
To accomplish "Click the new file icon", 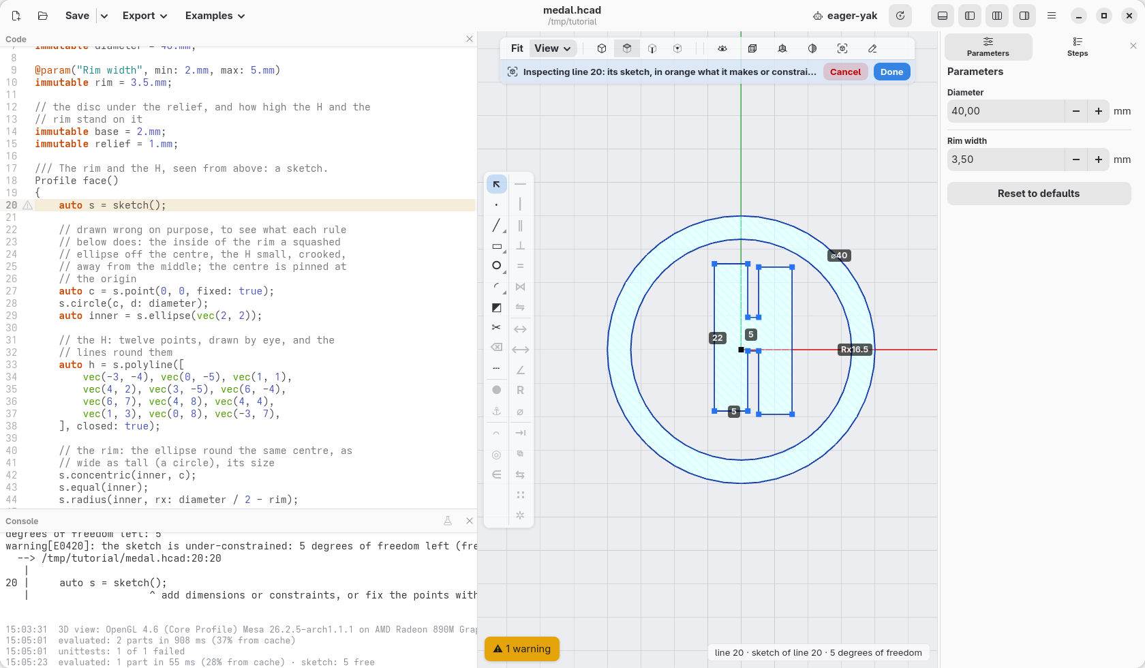I will click(16, 16).
